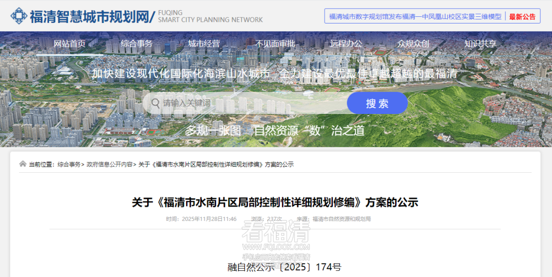This screenshot has height=277, width=552.
Task: Select 城市经营 in the top navigation
Action: [x=203, y=44]
